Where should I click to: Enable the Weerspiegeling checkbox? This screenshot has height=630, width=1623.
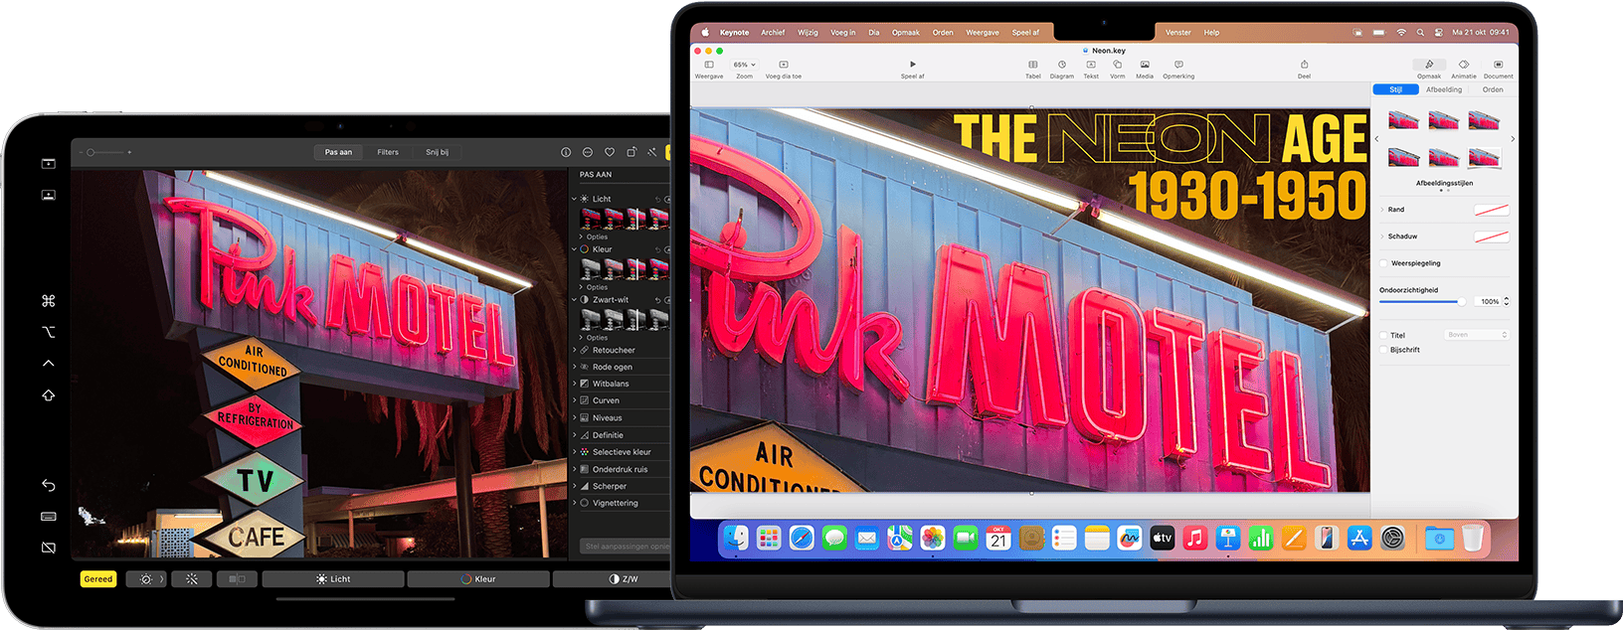point(1383,263)
